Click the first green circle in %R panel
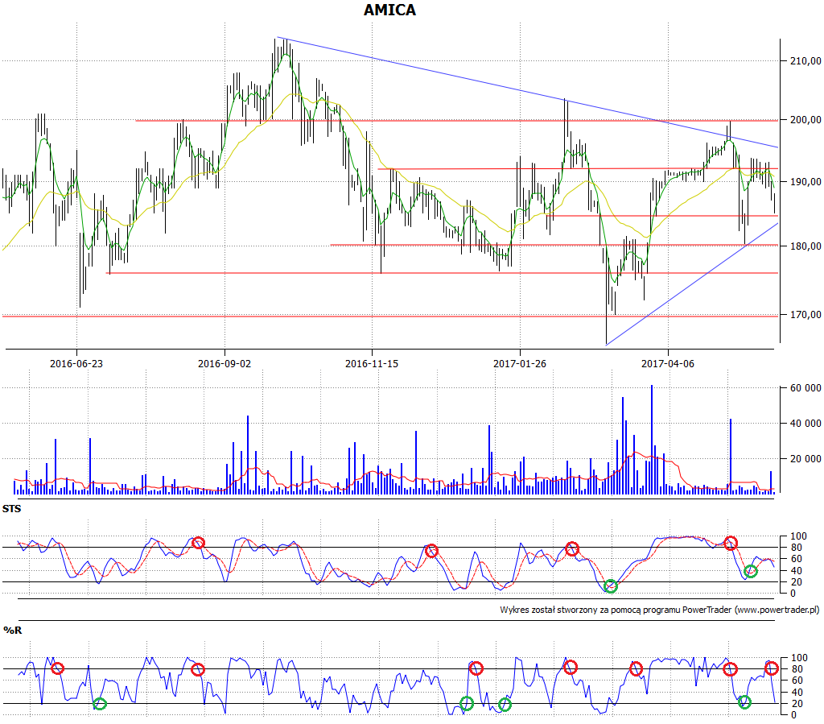This screenshot has width=824, height=724. pos(99,704)
